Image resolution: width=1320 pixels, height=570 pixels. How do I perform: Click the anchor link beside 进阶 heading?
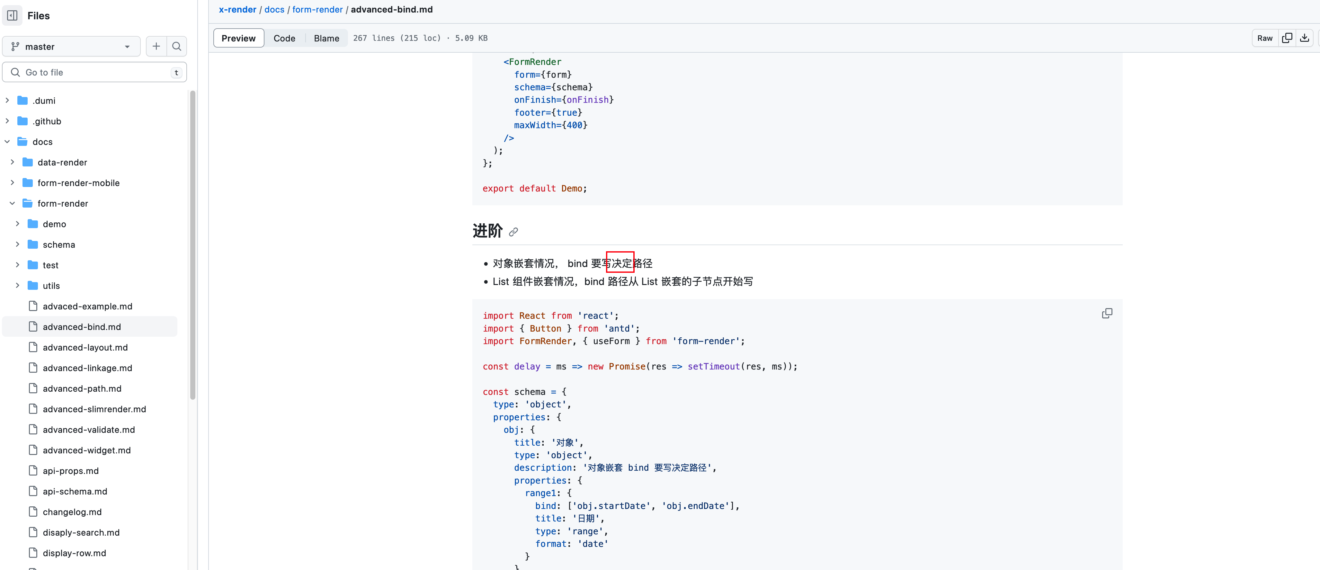[513, 232]
